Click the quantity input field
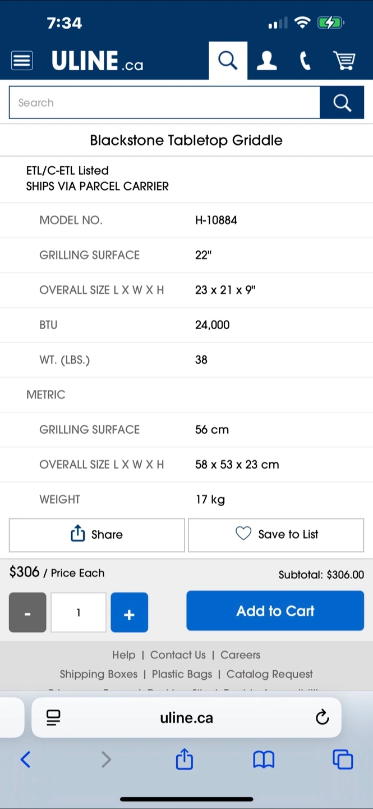This screenshot has width=373, height=809. [x=79, y=612]
